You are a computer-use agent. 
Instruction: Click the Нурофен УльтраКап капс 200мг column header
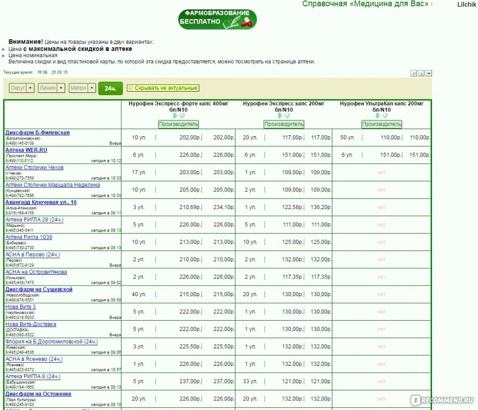(382, 107)
